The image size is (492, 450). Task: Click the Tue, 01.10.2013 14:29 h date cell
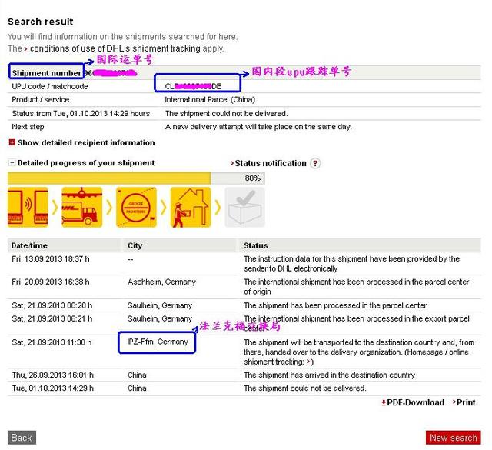pos(53,388)
